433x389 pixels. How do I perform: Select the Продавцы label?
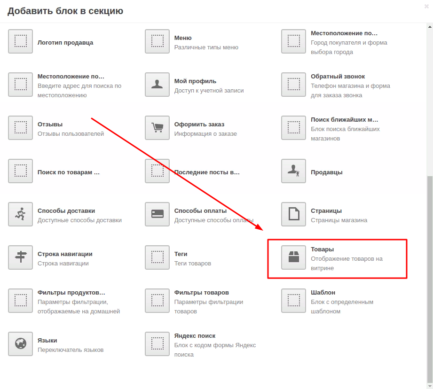click(327, 172)
